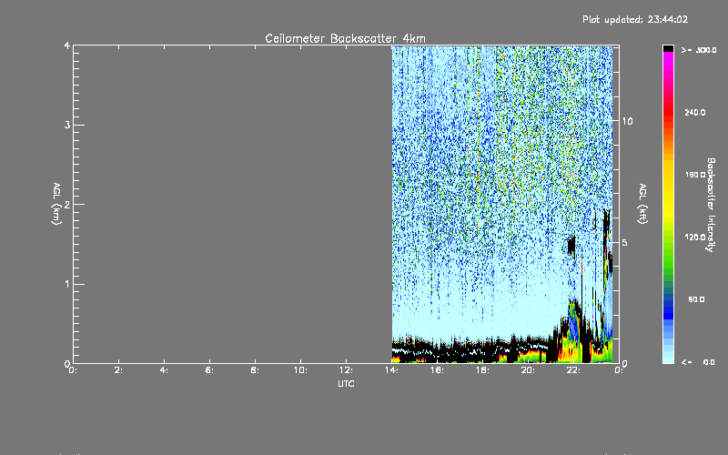Click the tall black cloud column near 23:30 UTC
The height and width of the screenshot is (455, 728).
pyautogui.click(x=607, y=241)
